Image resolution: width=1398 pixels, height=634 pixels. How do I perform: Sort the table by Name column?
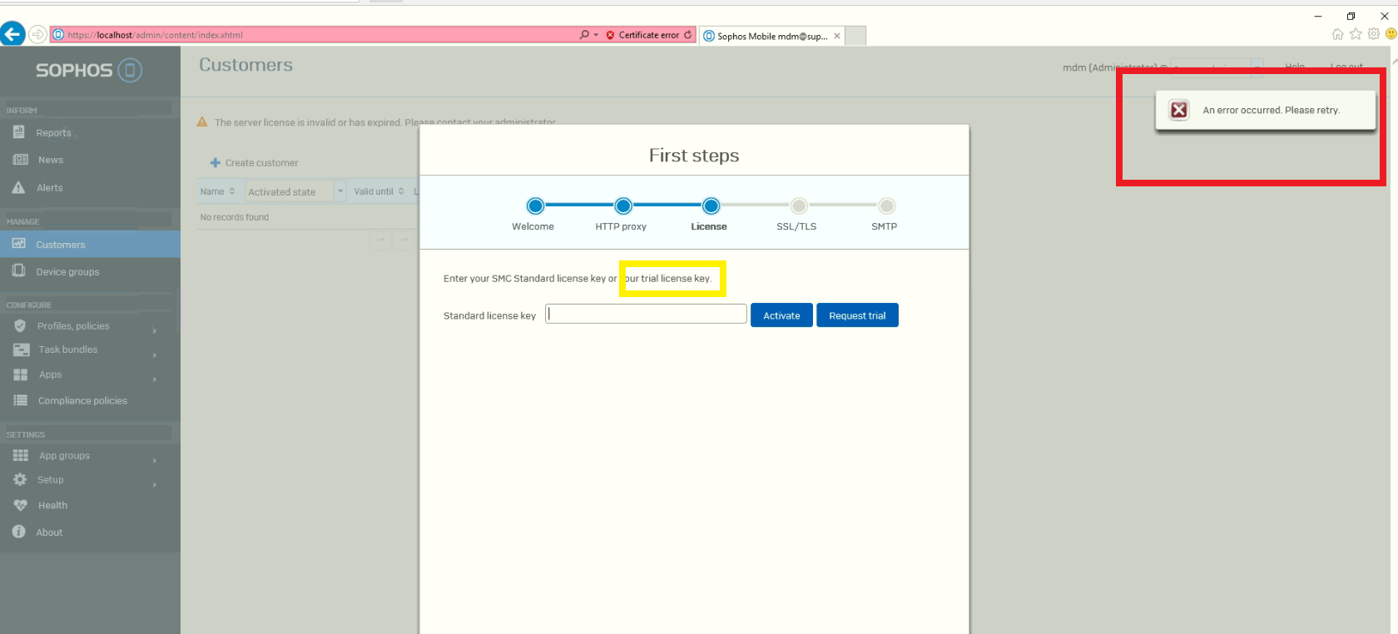click(218, 191)
